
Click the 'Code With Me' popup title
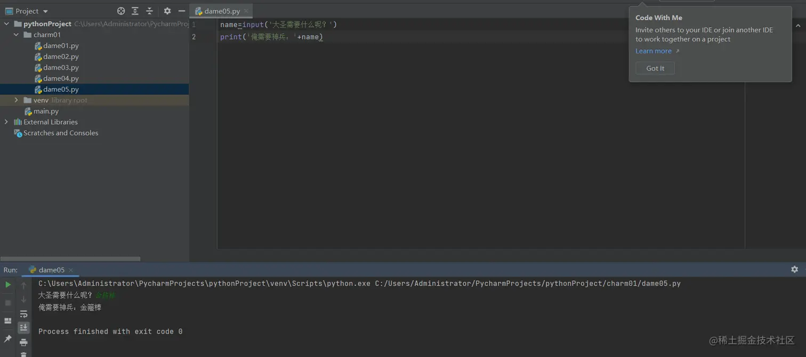[x=659, y=18]
